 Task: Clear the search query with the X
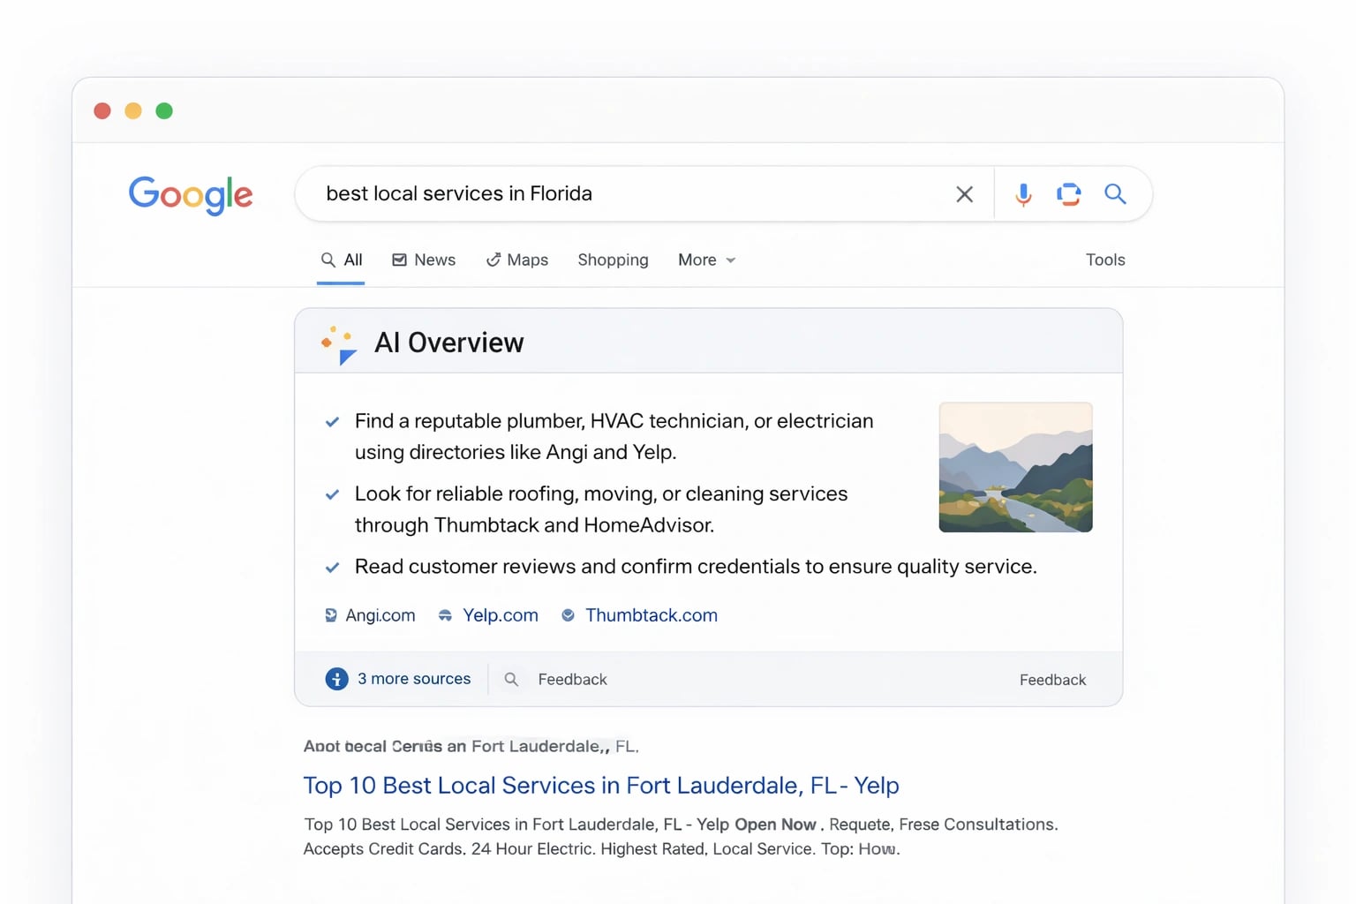(x=964, y=193)
